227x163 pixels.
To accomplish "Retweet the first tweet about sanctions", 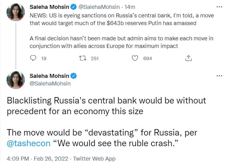I will (83, 58).
